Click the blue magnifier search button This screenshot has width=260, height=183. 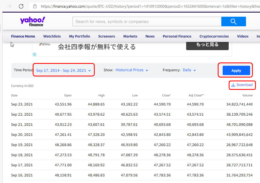[233, 22]
